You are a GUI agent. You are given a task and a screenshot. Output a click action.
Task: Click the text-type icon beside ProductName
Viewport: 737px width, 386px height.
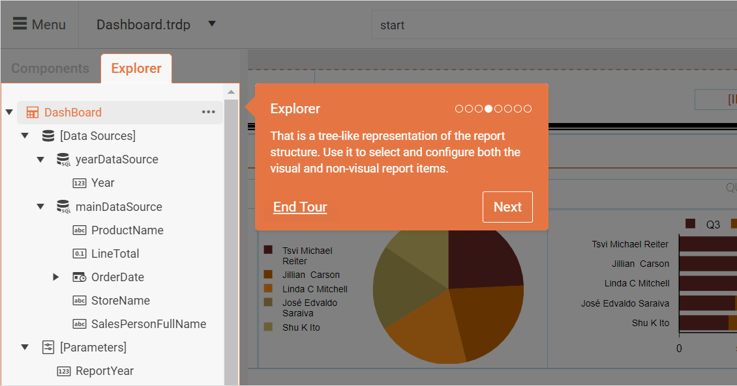pyautogui.click(x=80, y=230)
